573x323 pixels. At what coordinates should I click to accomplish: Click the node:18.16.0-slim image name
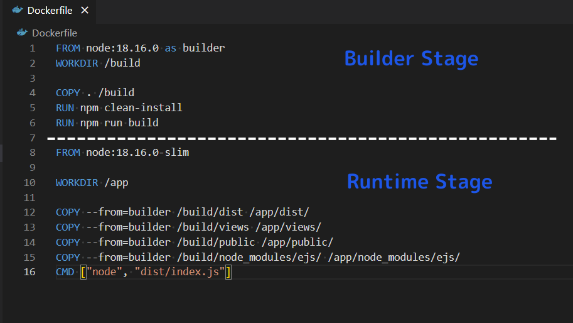[137, 153]
